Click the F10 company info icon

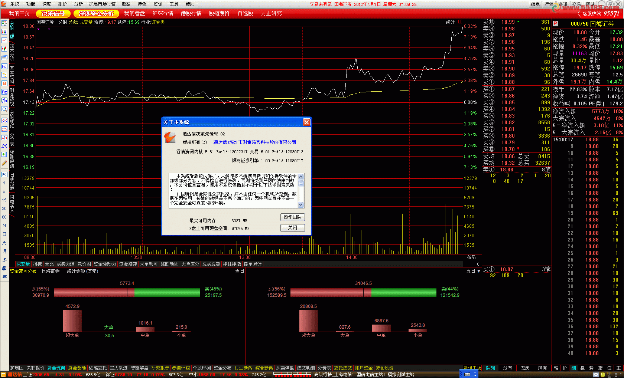coord(4,66)
